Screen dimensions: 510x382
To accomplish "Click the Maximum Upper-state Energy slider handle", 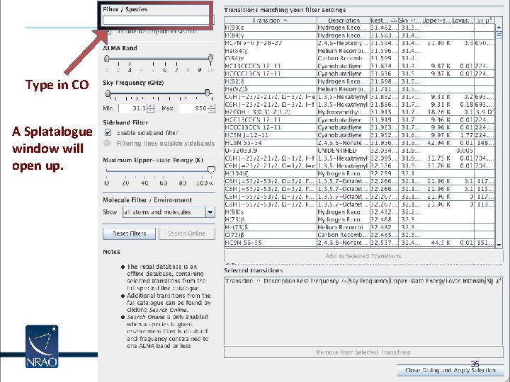I will click(x=211, y=170).
